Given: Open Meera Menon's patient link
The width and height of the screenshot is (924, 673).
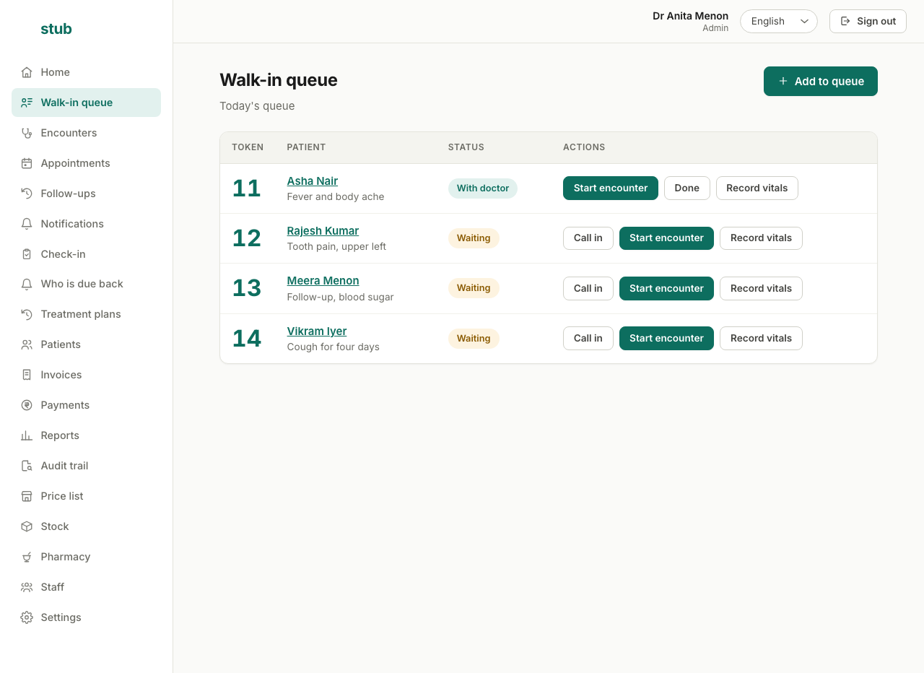Looking at the screenshot, I should [x=323, y=281].
